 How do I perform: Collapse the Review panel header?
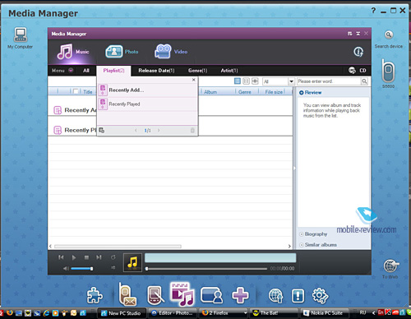click(310, 92)
